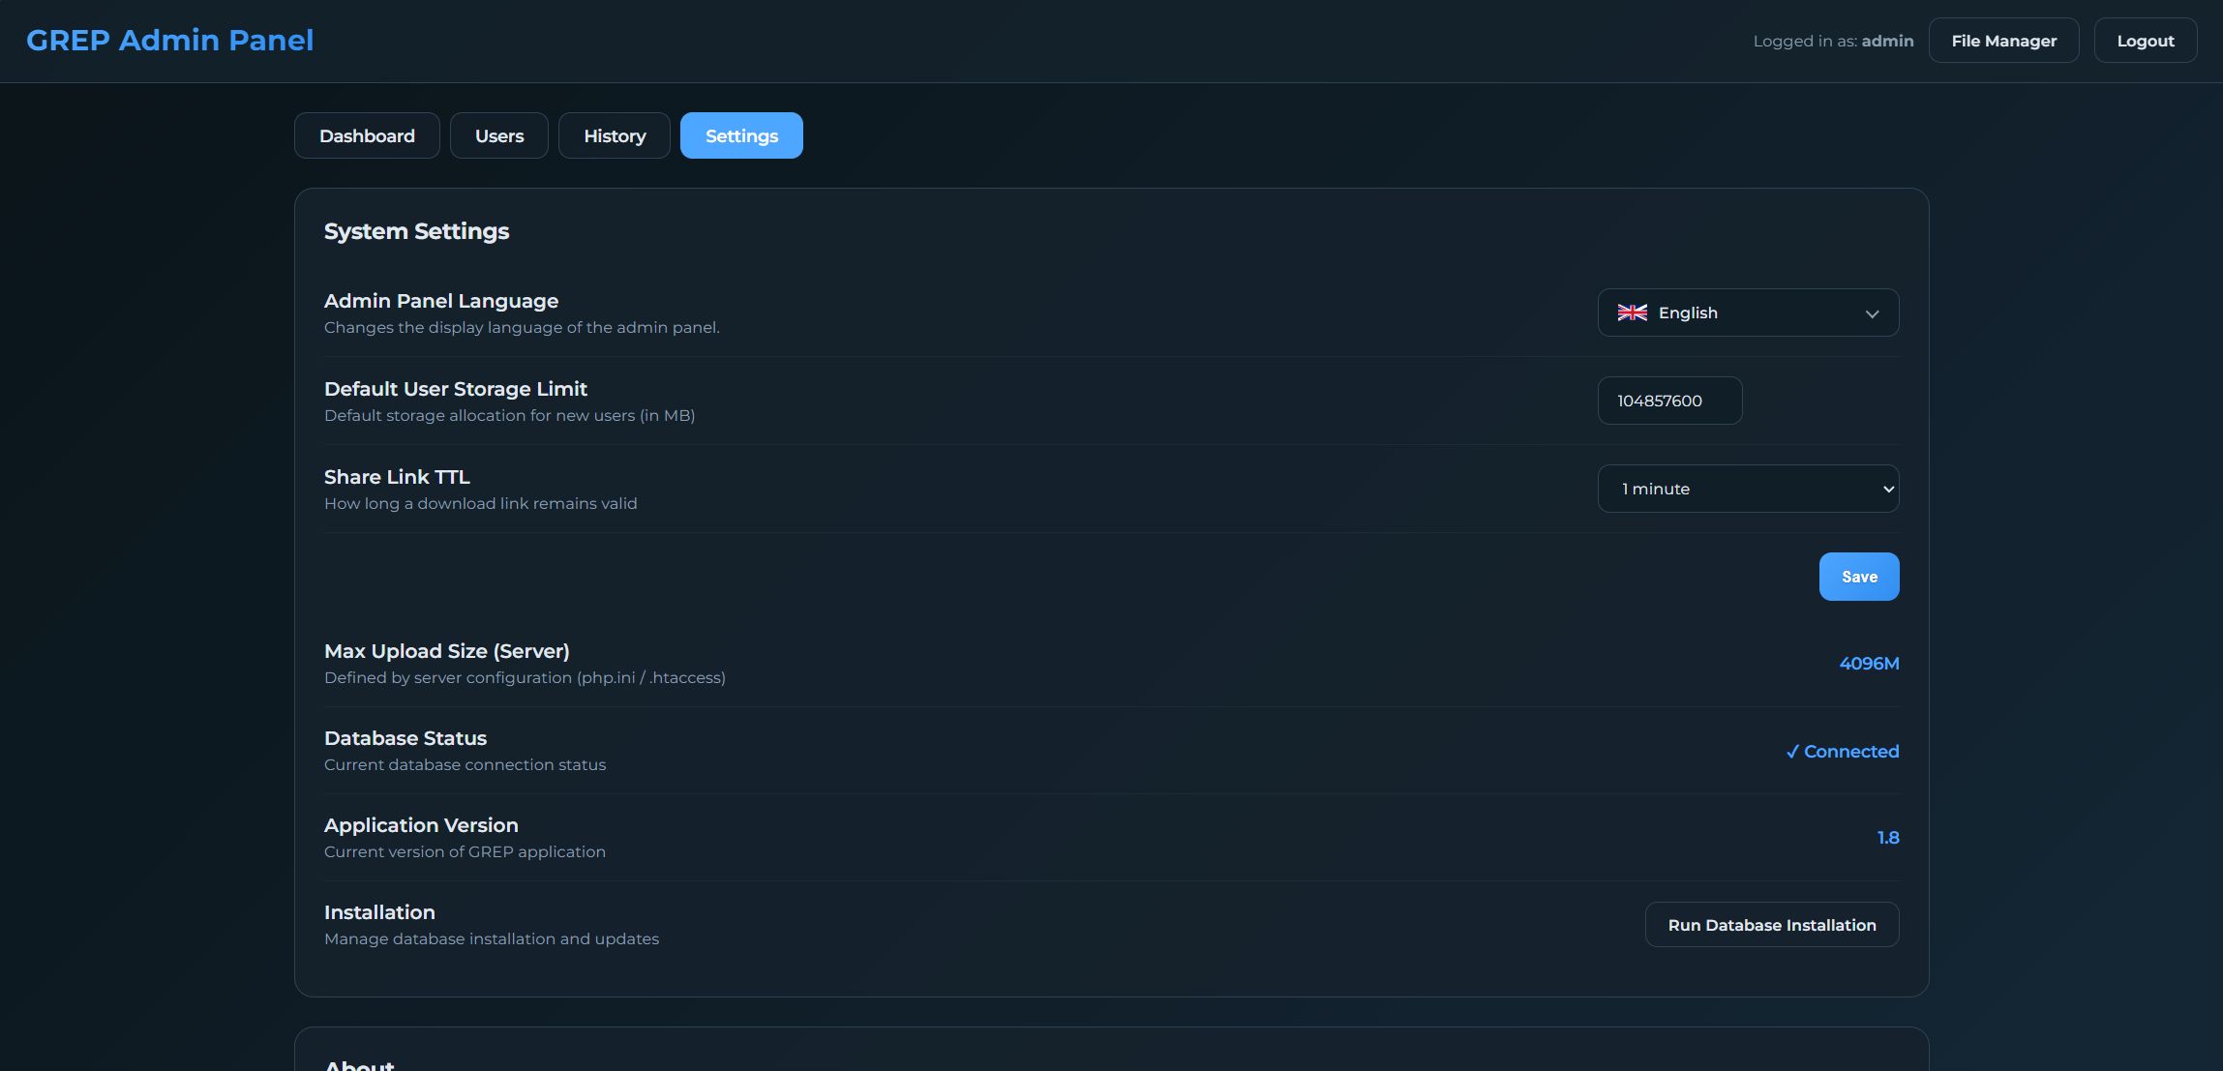The image size is (2223, 1071).
Task: Click the 1.8 application version value
Action: tap(1887, 838)
